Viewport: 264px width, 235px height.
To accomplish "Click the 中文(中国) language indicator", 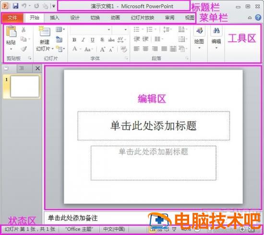I will [114, 229].
